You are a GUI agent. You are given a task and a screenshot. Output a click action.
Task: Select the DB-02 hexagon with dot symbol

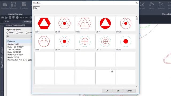[64, 23]
